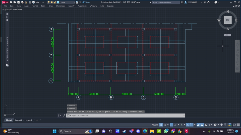Click MODEL space button in status bar
Screen dimensions: 241x135
tap(155, 125)
